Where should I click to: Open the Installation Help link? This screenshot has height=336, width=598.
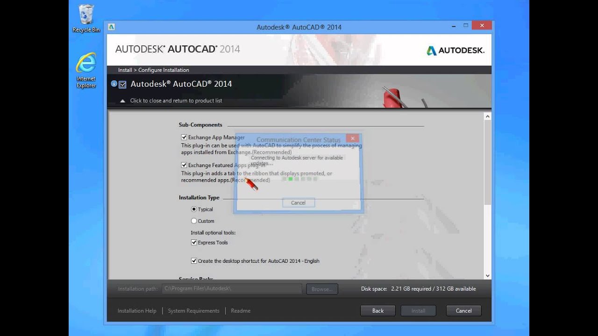pos(137,311)
